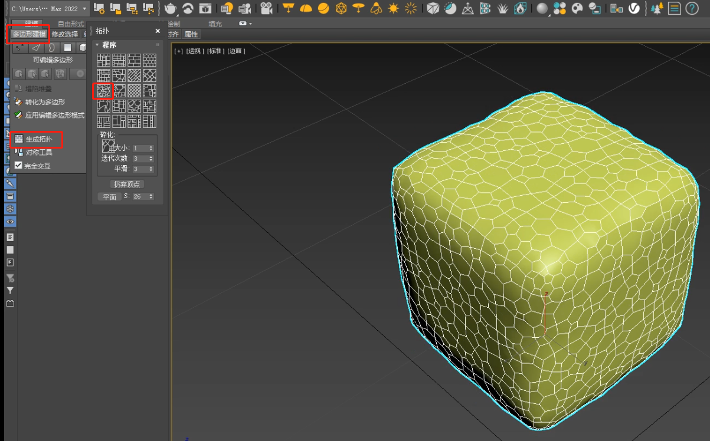710x441 pixels.
Task: Open the 多边形建模 panel tab
Action: pos(29,34)
